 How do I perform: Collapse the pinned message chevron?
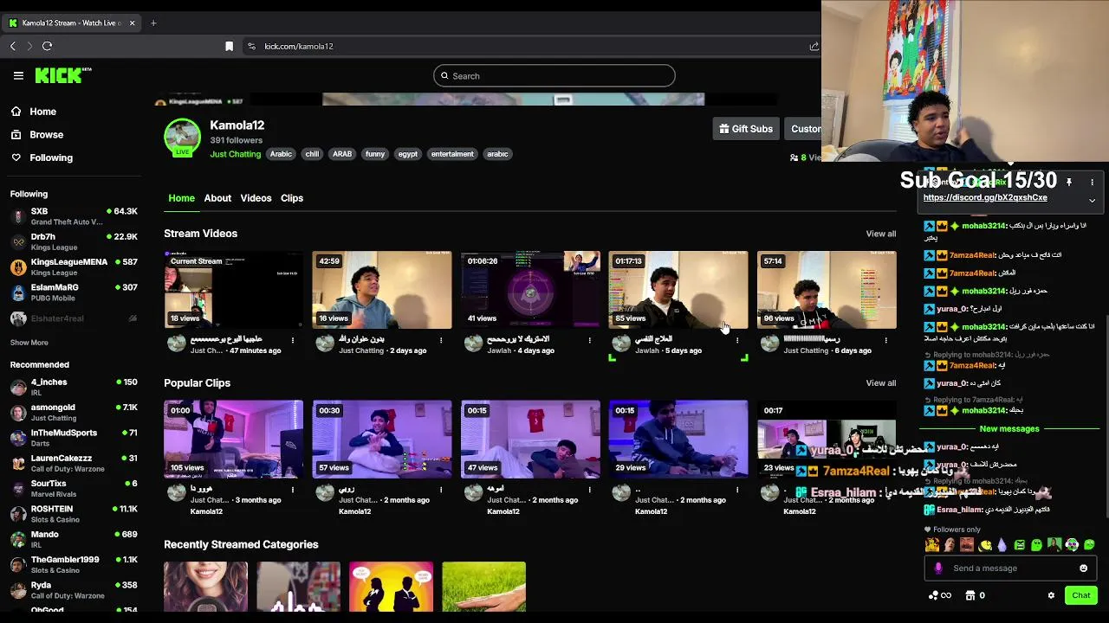click(1092, 200)
